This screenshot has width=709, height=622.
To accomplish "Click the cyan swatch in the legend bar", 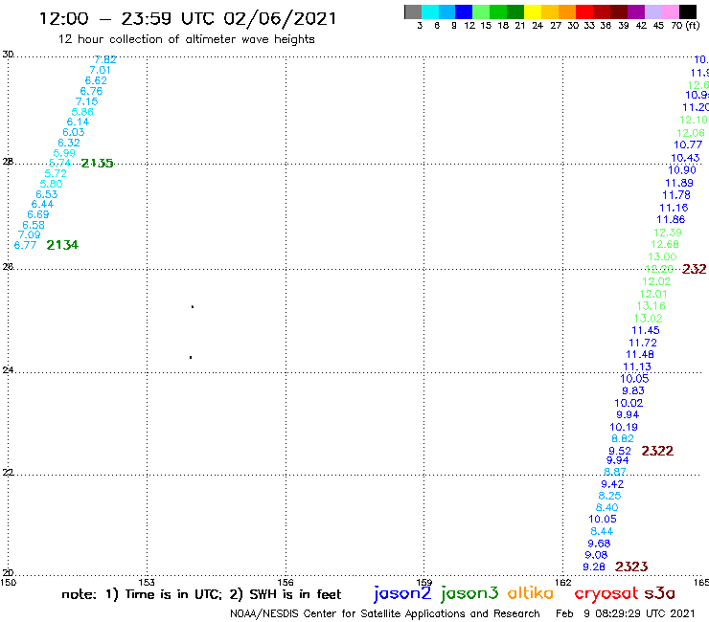I will (430, 11).
